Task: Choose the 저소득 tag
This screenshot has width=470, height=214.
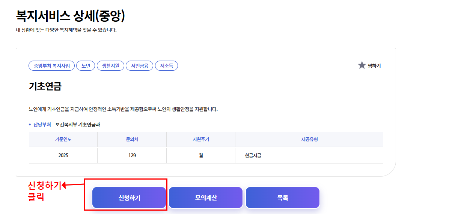Action: (166, 66)
